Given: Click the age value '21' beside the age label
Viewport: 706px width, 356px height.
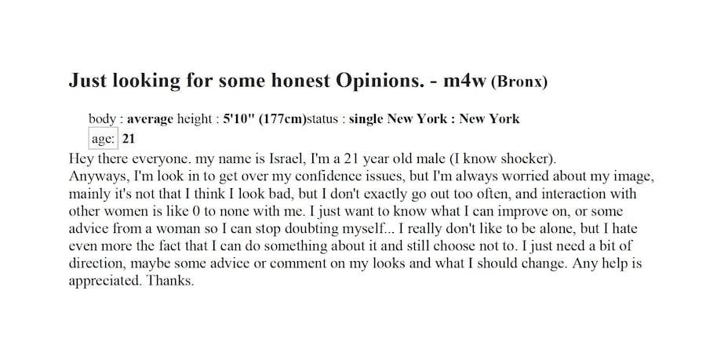Looking at the screenshot, I should 130,140.
